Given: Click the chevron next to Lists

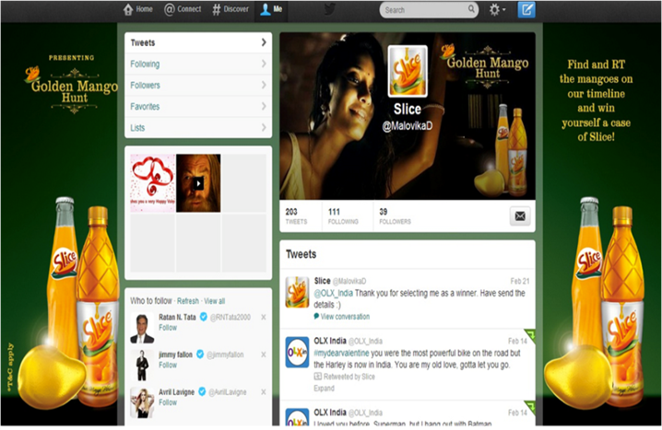Looking at the screenshot, I should 264,127.
